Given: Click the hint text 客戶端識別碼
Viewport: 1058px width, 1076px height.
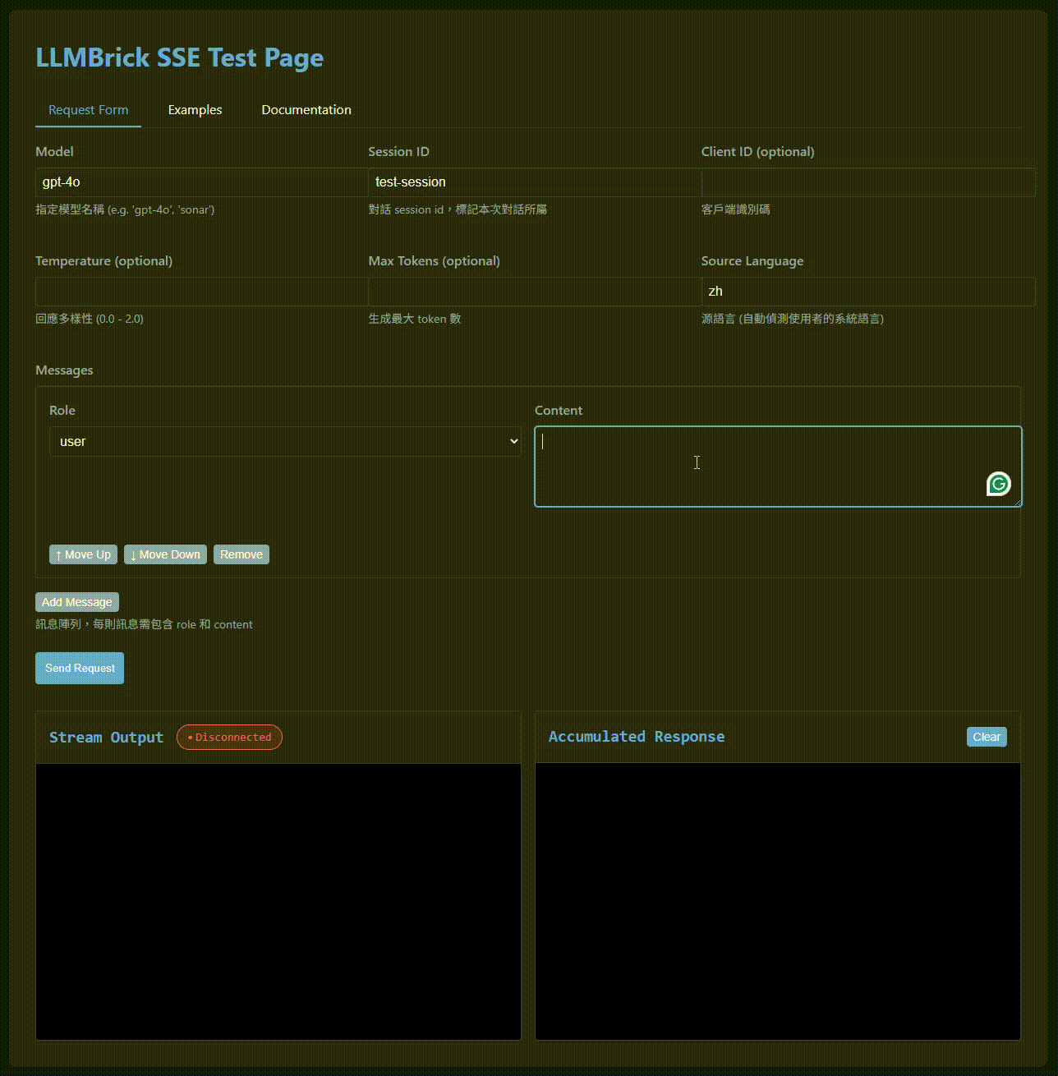Looking at the screenshot, I should [736, 209].
